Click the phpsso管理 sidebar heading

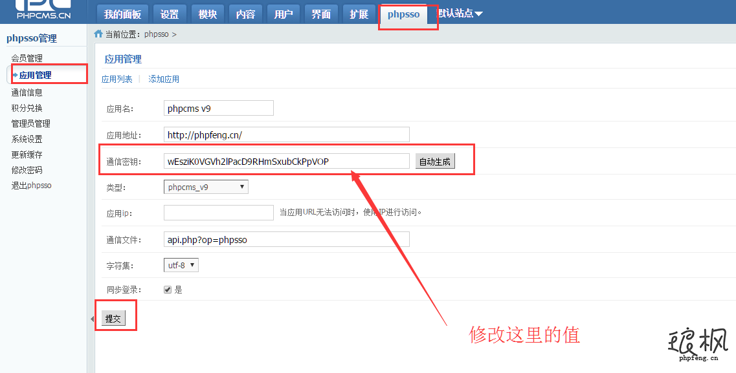[32, 38]
